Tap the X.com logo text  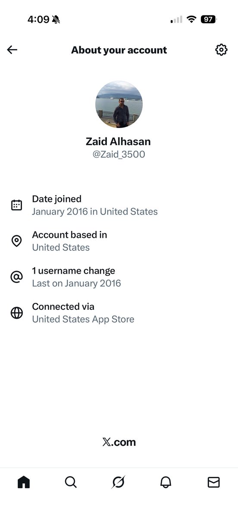(119, 442)
